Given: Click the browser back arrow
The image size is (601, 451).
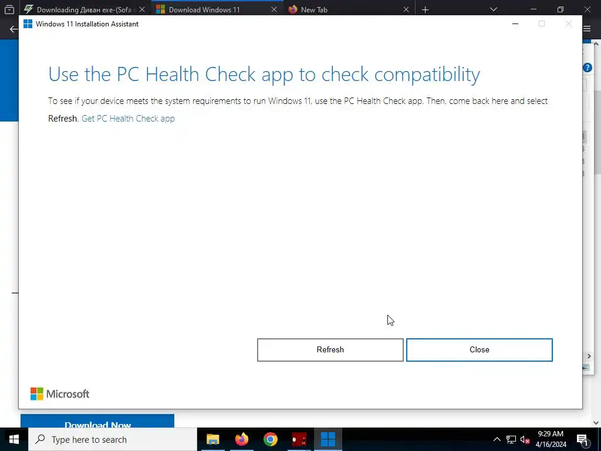Looking at the screenshot, I should click(x=13, y=29).
